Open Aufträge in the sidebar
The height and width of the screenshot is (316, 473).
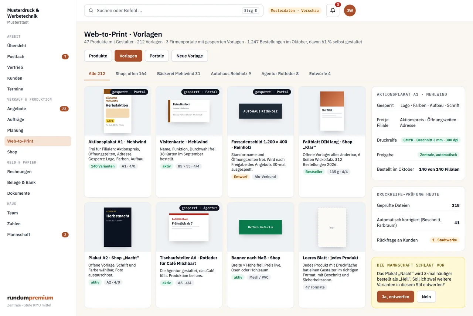pos(38,119)
